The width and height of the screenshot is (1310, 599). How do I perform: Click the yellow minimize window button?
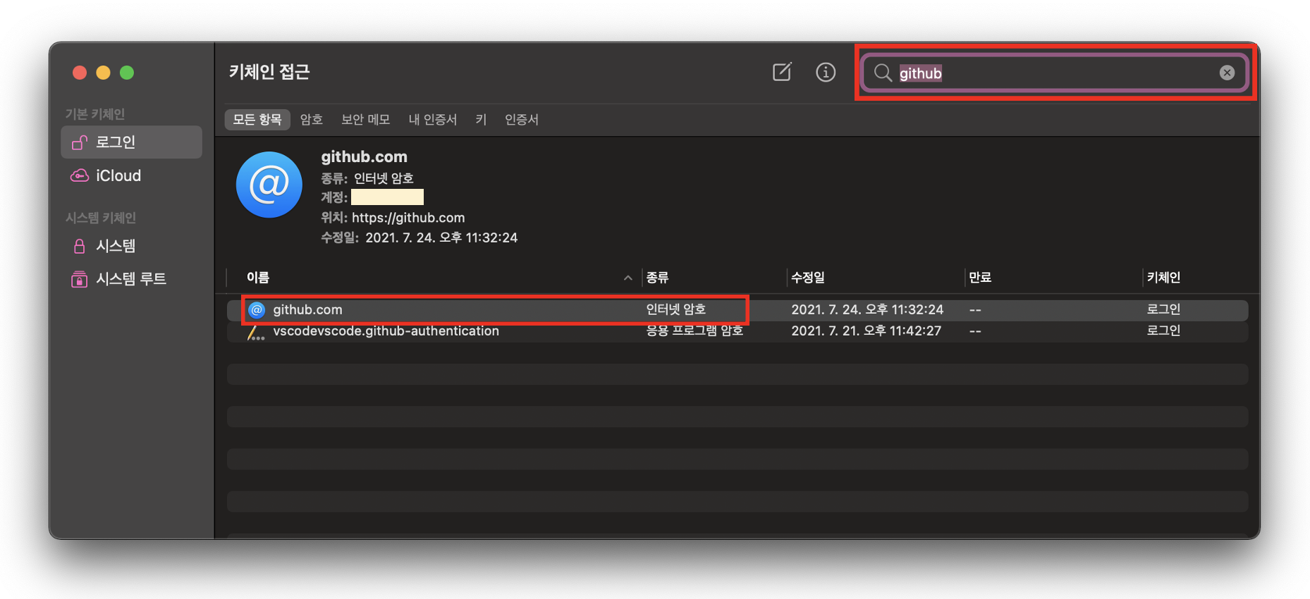pos(103,73)
